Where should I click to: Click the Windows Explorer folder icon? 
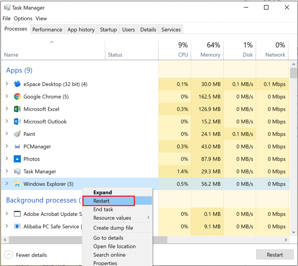pos(17,184)
